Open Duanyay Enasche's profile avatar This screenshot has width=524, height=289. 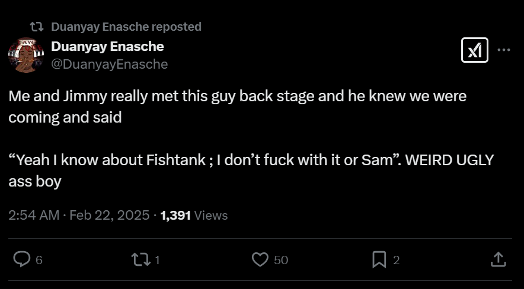pos(25,56)
